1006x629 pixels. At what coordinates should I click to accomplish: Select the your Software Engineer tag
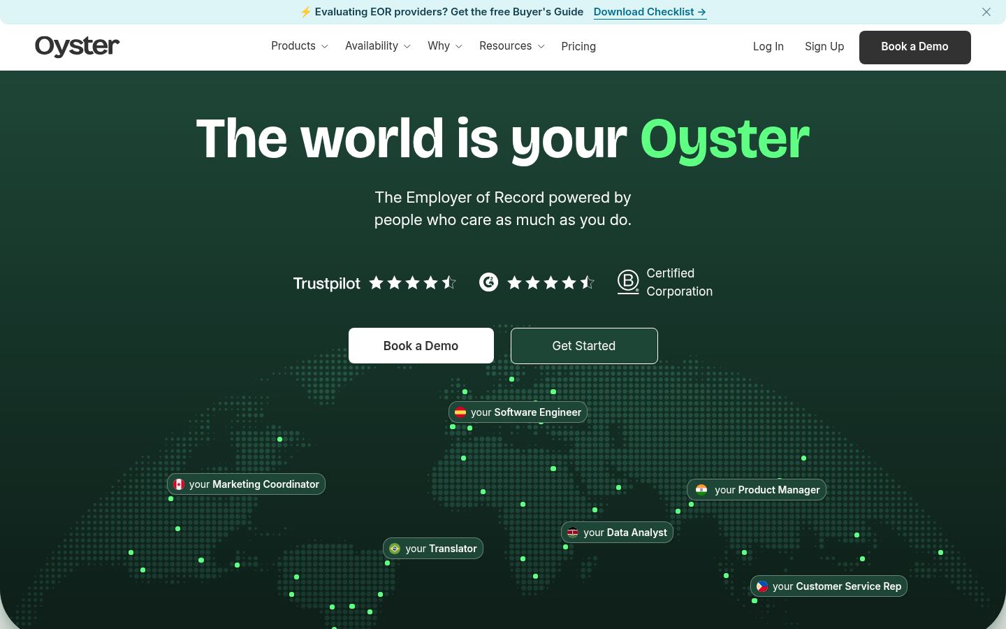click(x=518, y=412)
